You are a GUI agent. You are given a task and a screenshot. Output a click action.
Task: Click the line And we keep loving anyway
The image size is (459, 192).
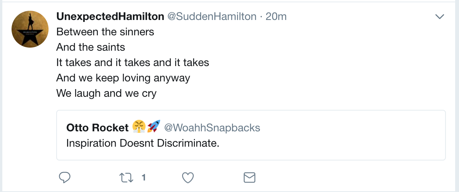[x=123, y=78]
